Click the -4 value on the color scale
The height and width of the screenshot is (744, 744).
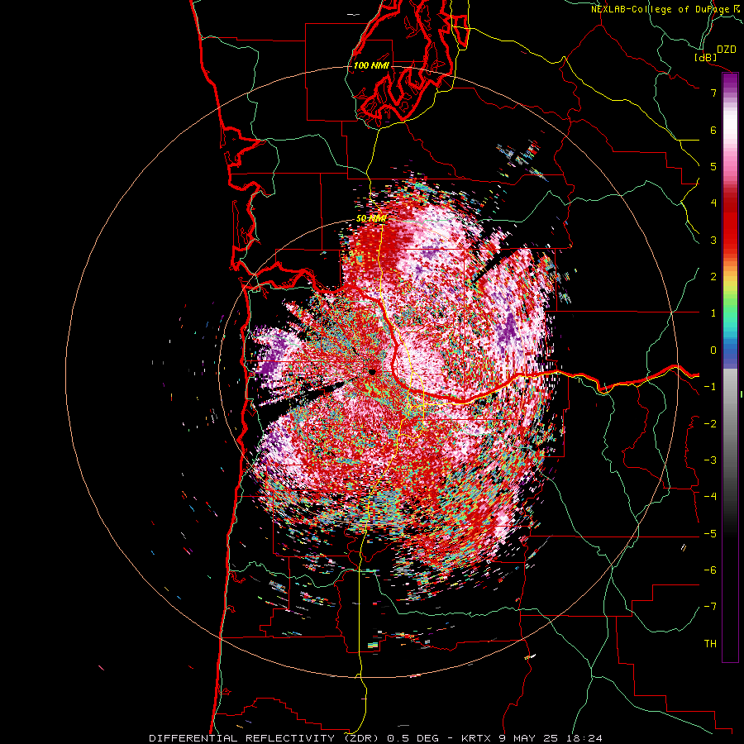710,497
